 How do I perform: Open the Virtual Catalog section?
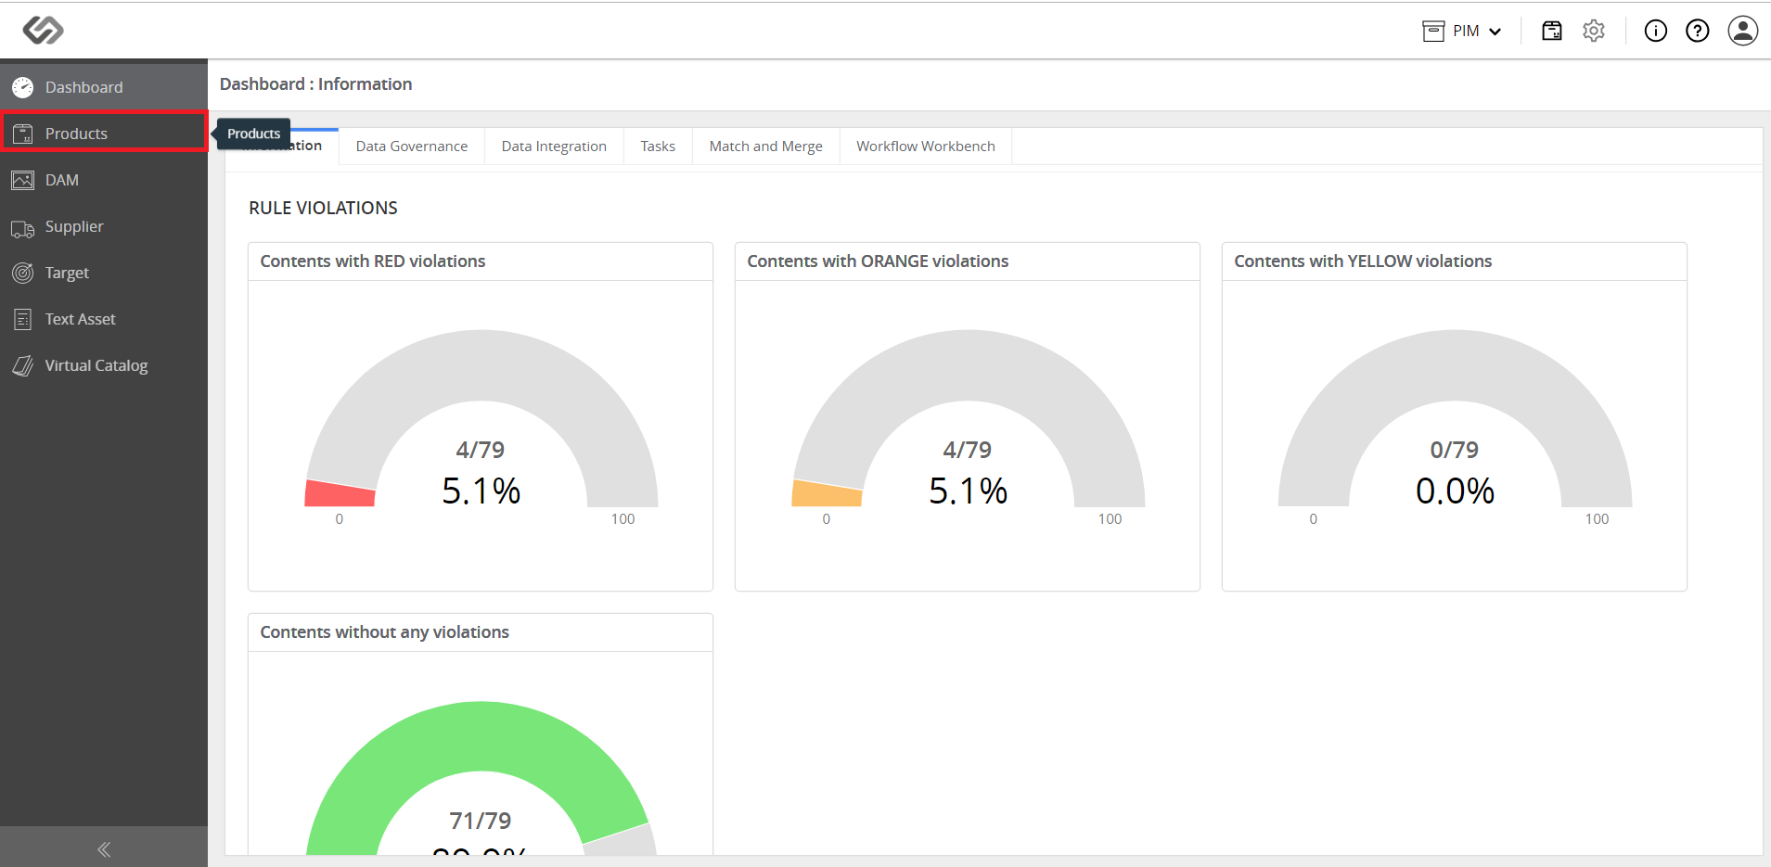coord(104,365)
